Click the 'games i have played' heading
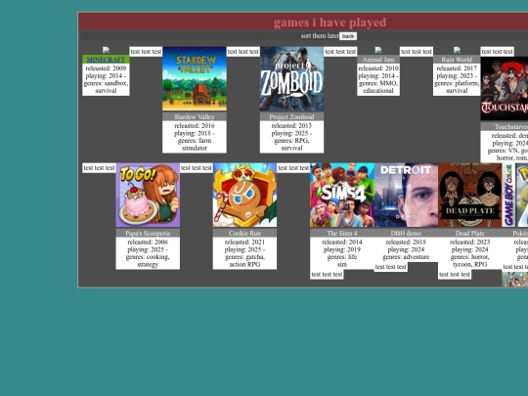528x396 pixels. (330, 22)
